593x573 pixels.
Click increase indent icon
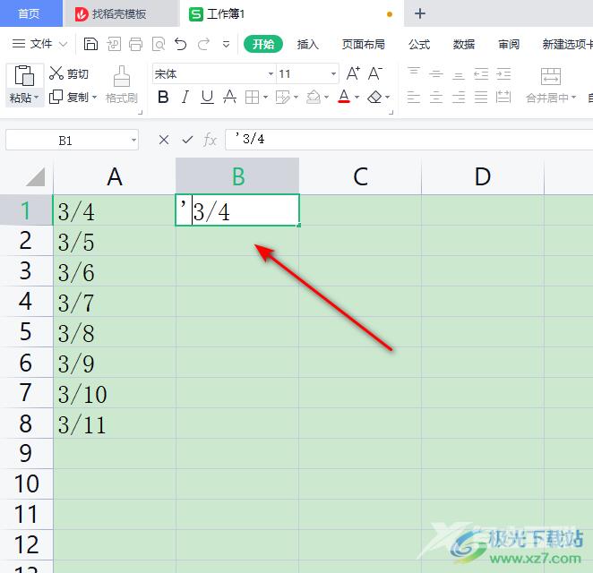tap(503, 73)
